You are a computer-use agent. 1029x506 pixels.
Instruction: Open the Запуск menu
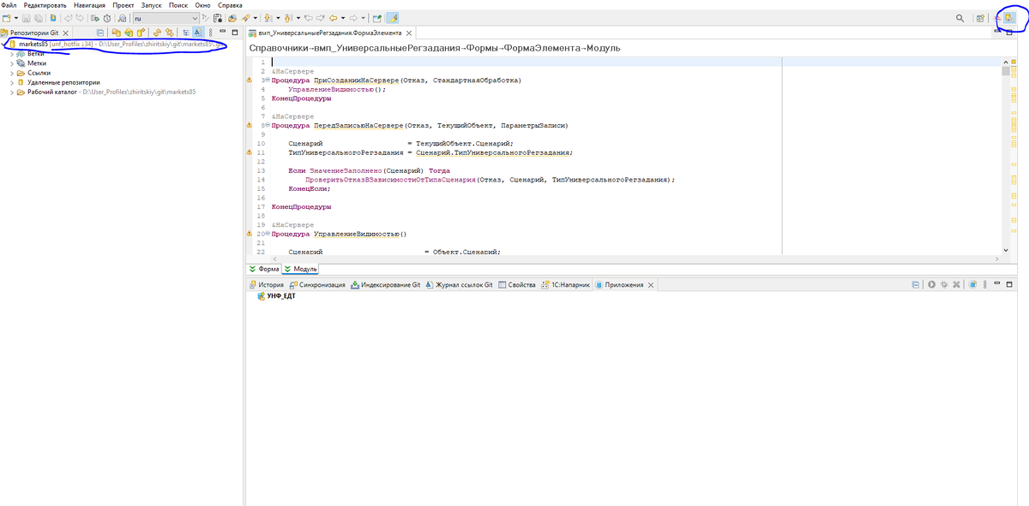pyautogui.click(x=151, y=5)
